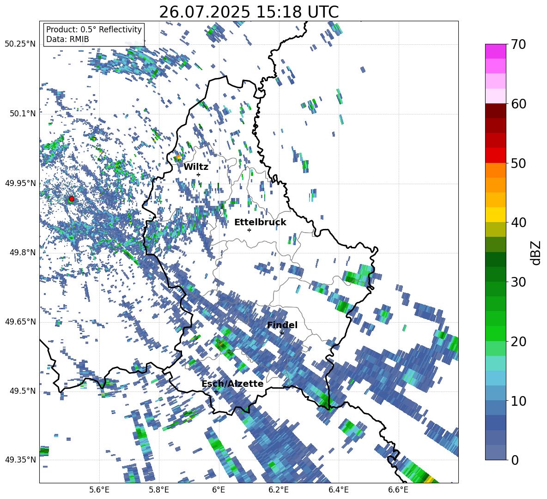Click the plus marker below Esch/Alzette

tap(216, 391)
